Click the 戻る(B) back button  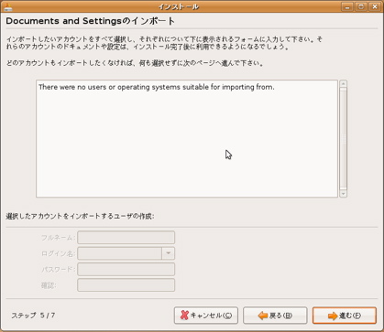click(275, 316)
